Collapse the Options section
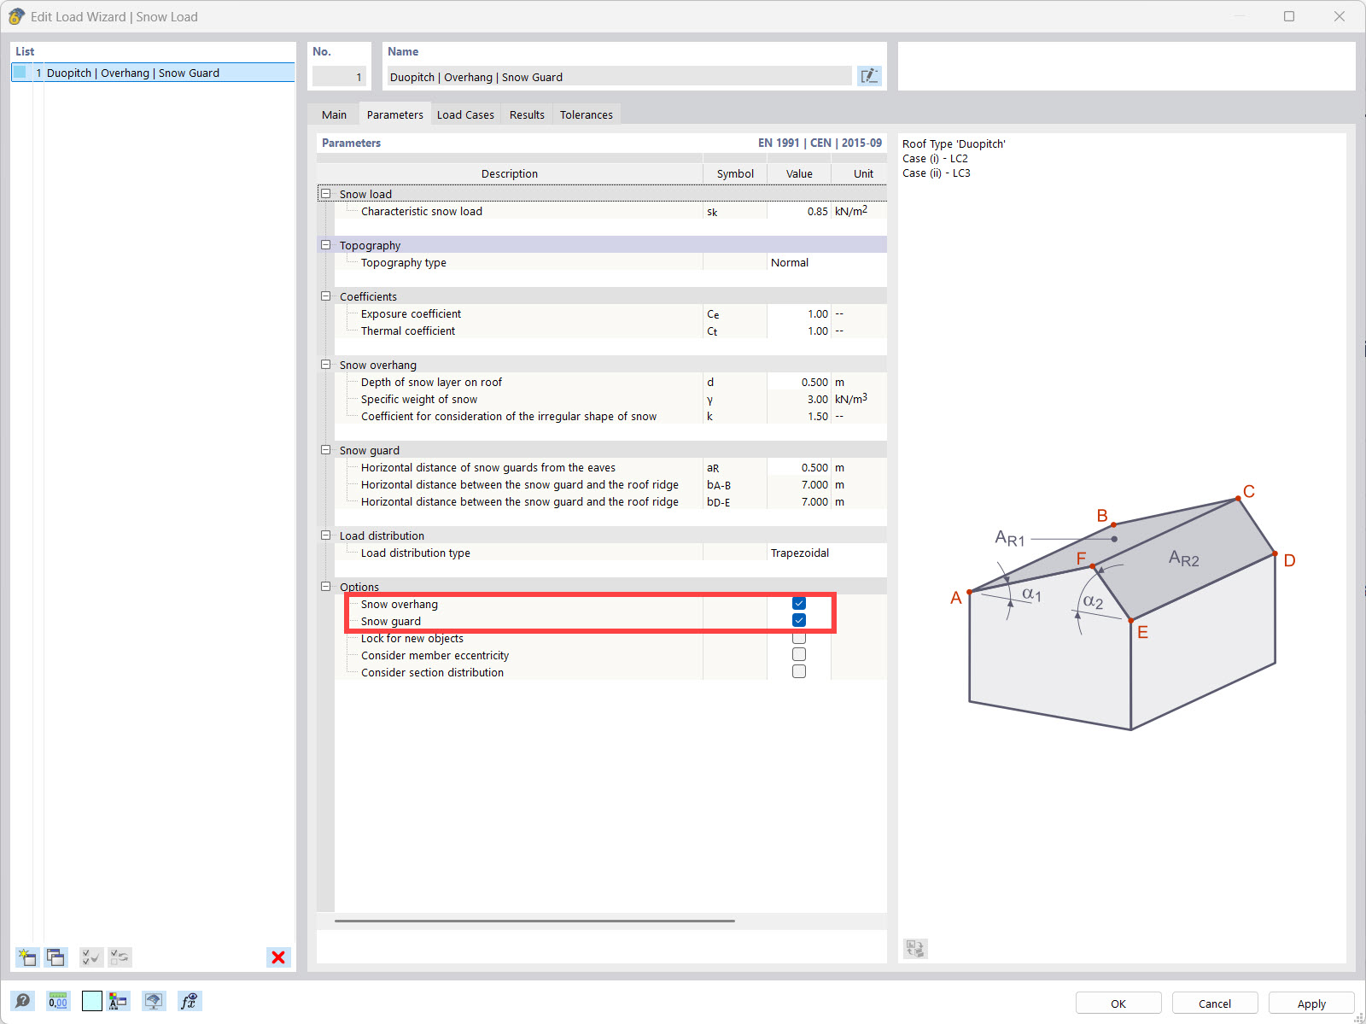 coord(325,586)
